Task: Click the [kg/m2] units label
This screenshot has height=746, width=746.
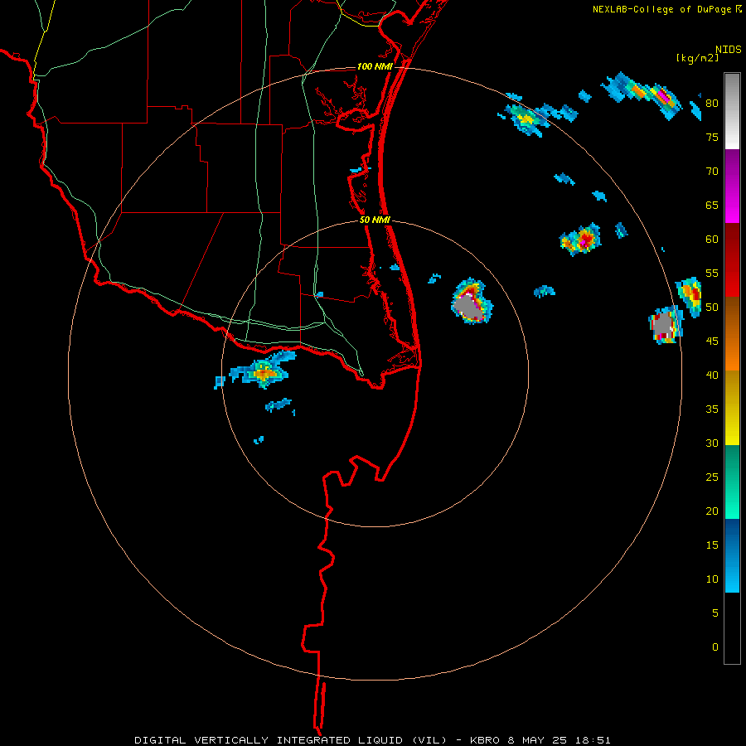Action: (x=697, y=58)
